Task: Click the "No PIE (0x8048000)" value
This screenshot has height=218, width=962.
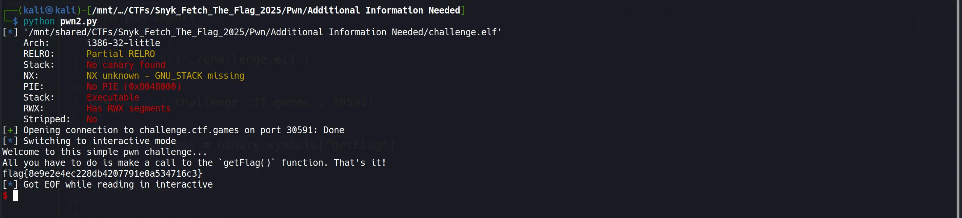Action: tap(134, 87)
